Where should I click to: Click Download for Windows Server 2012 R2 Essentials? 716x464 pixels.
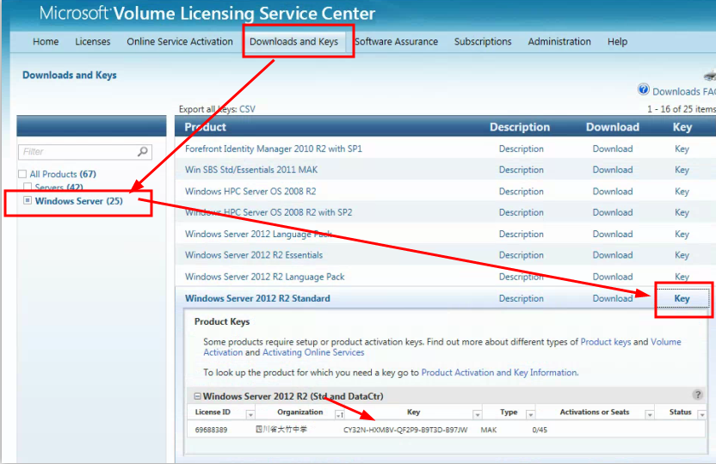612,255
